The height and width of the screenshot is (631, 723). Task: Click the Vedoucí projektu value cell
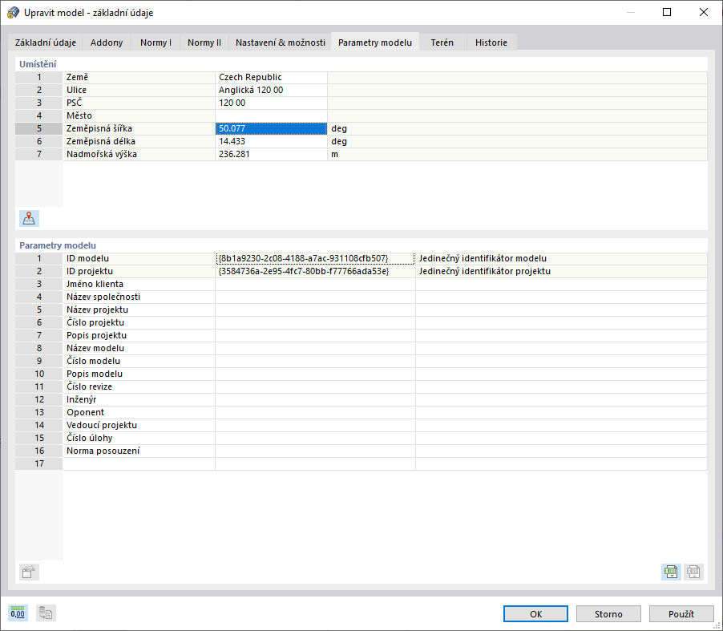[315, 425]
